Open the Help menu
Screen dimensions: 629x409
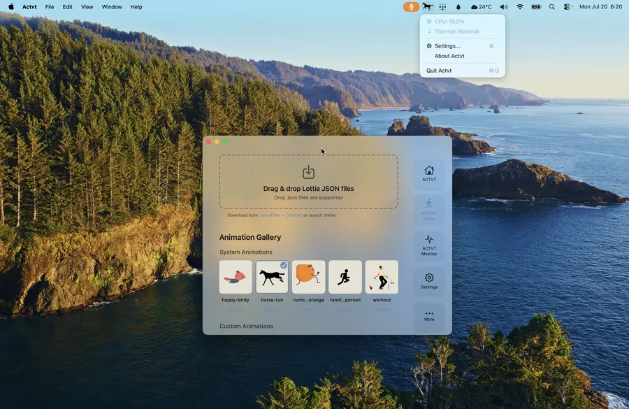(x=136, y=7)
